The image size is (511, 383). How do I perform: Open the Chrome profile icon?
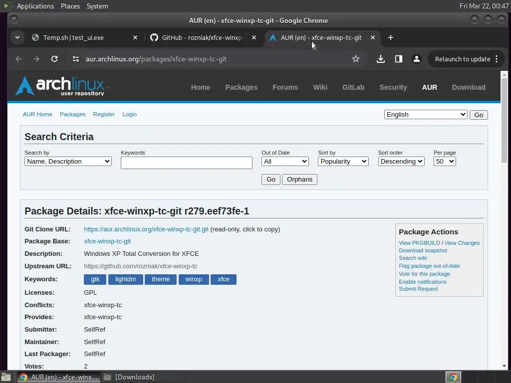click(x=416, y=59)
